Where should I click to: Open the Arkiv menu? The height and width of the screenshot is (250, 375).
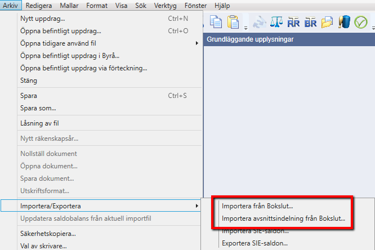tap(10, 5)
